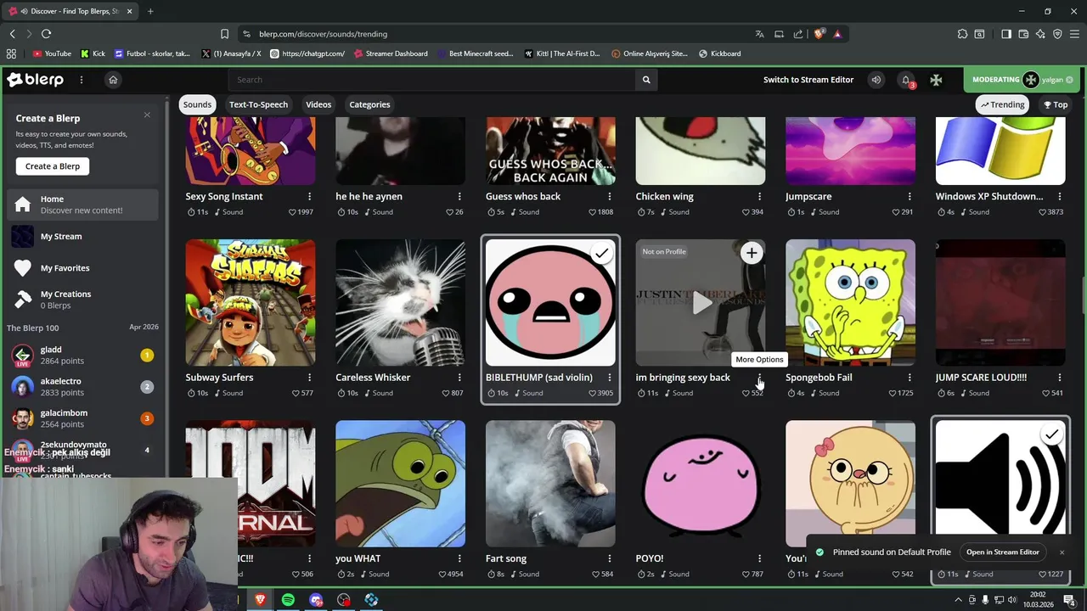Screen dimensions: 1087x611
Task: Like Sexy Song Instant via the 1997 heart
Action: pos(301,211)
